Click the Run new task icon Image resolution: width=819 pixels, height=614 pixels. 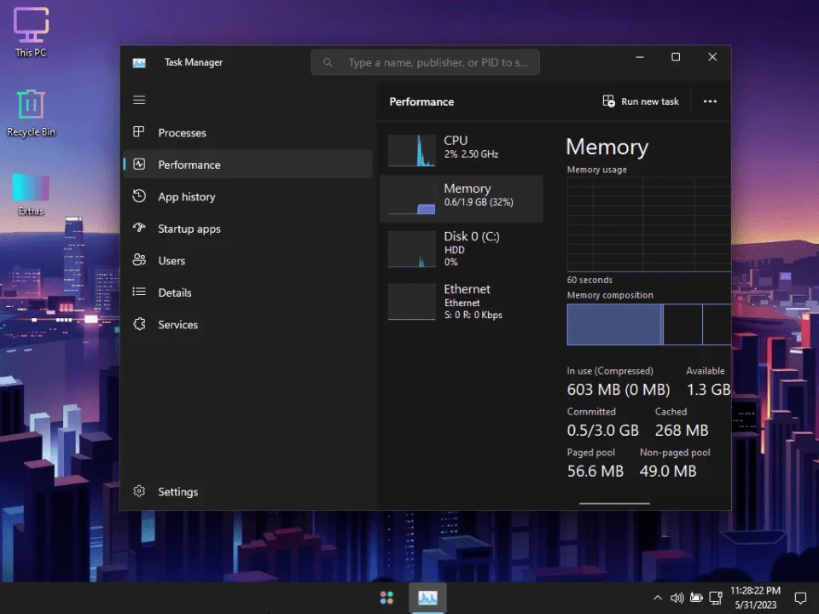tap(608, 101)
